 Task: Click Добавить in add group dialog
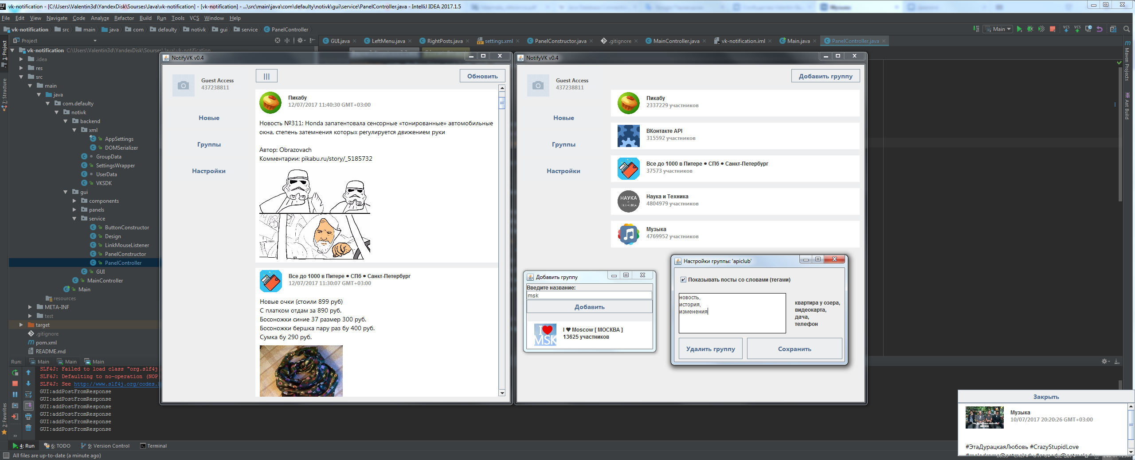(x=589, y=307)
